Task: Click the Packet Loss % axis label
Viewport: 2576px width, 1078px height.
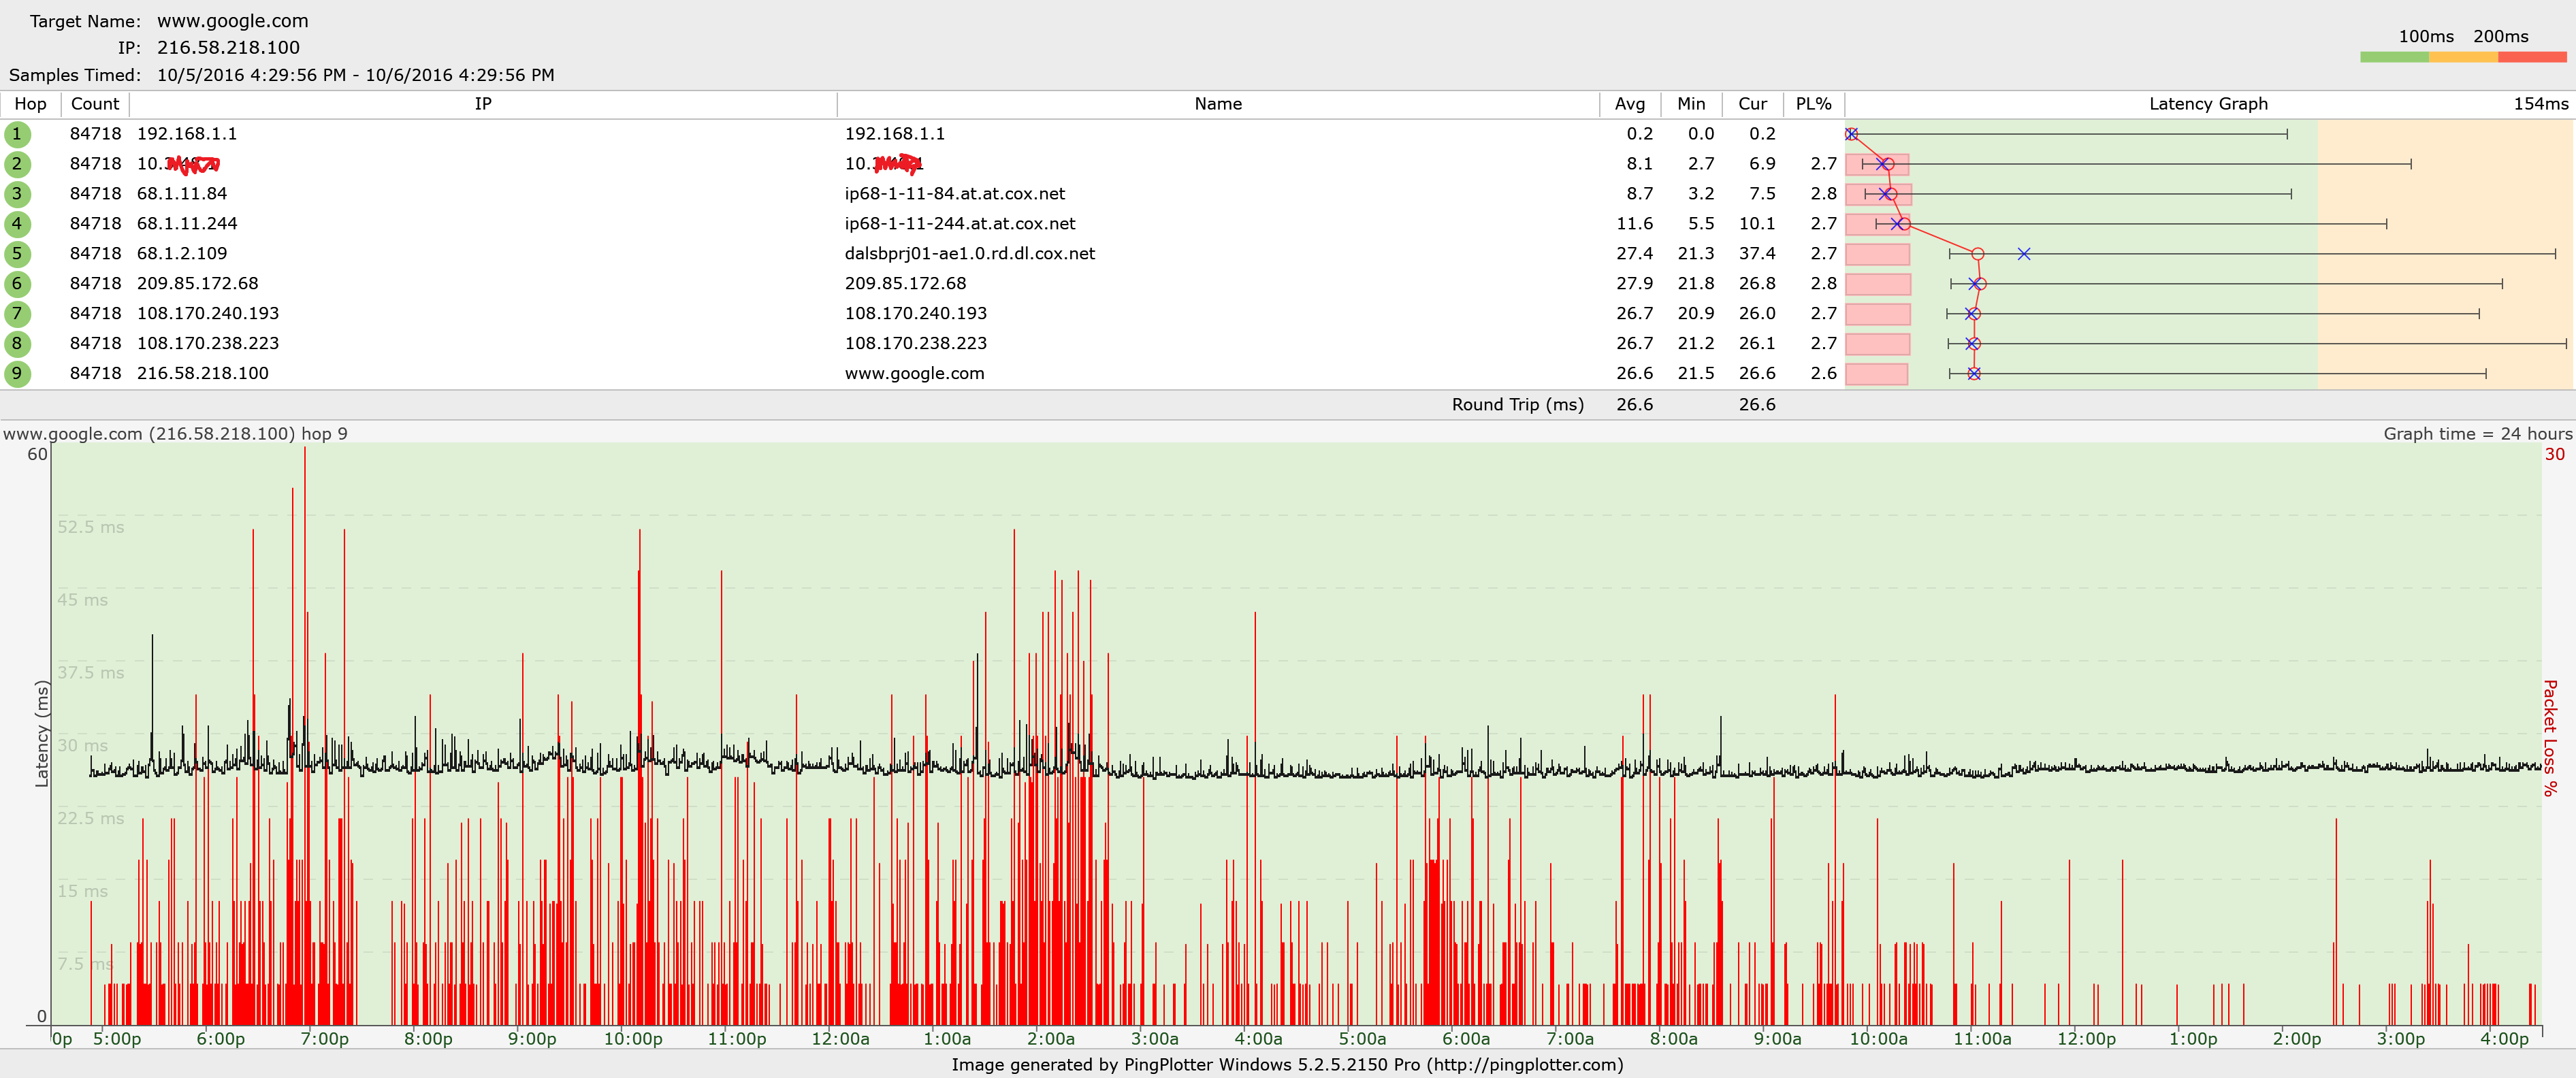Action: (2551, 738)
